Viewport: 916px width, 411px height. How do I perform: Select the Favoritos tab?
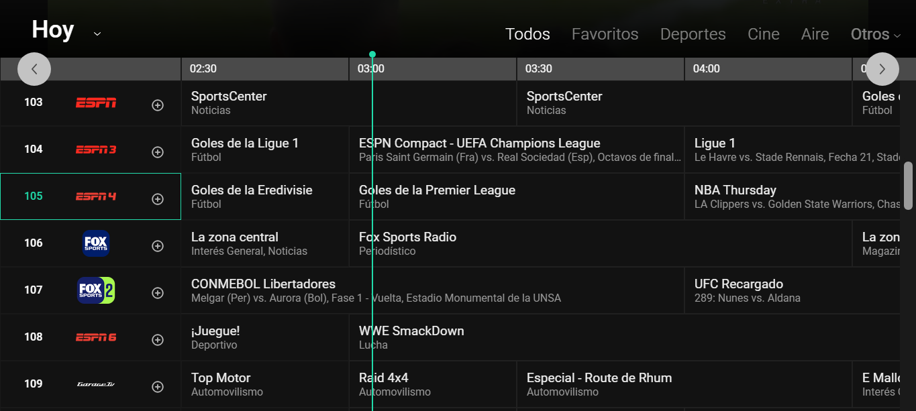point(605,34)
